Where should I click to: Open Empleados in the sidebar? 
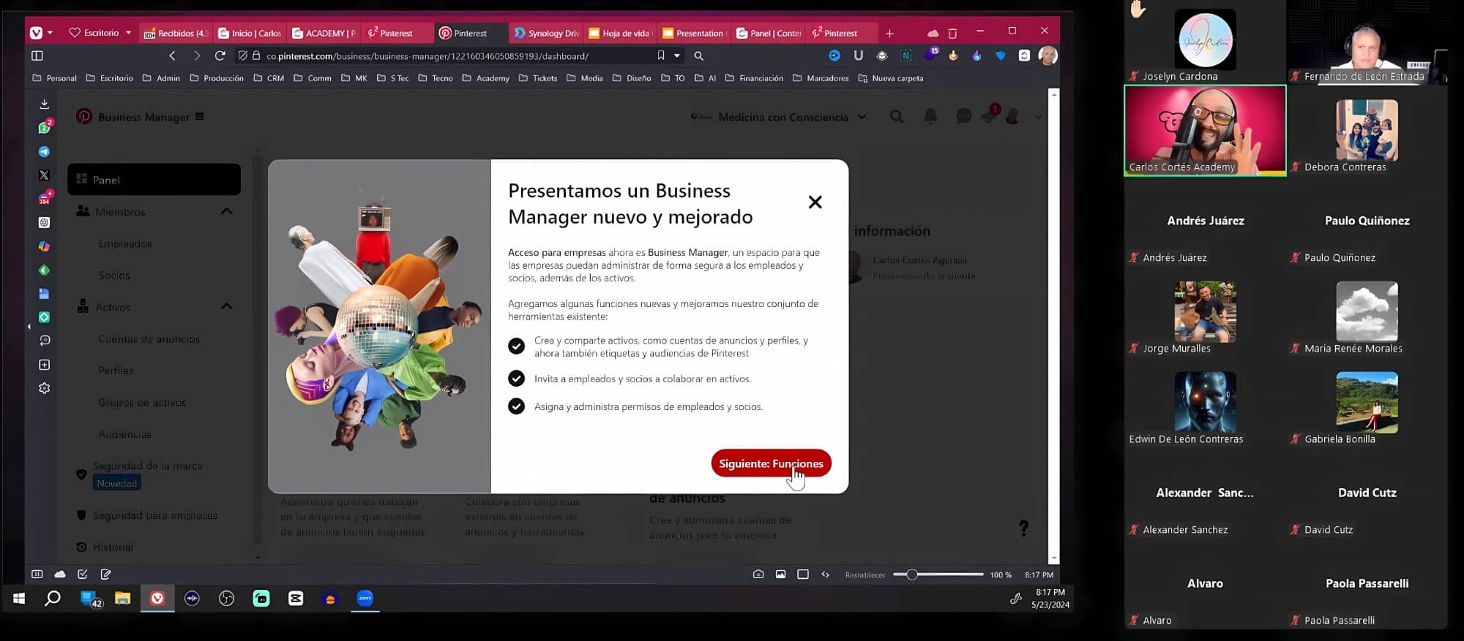[125, 243]
